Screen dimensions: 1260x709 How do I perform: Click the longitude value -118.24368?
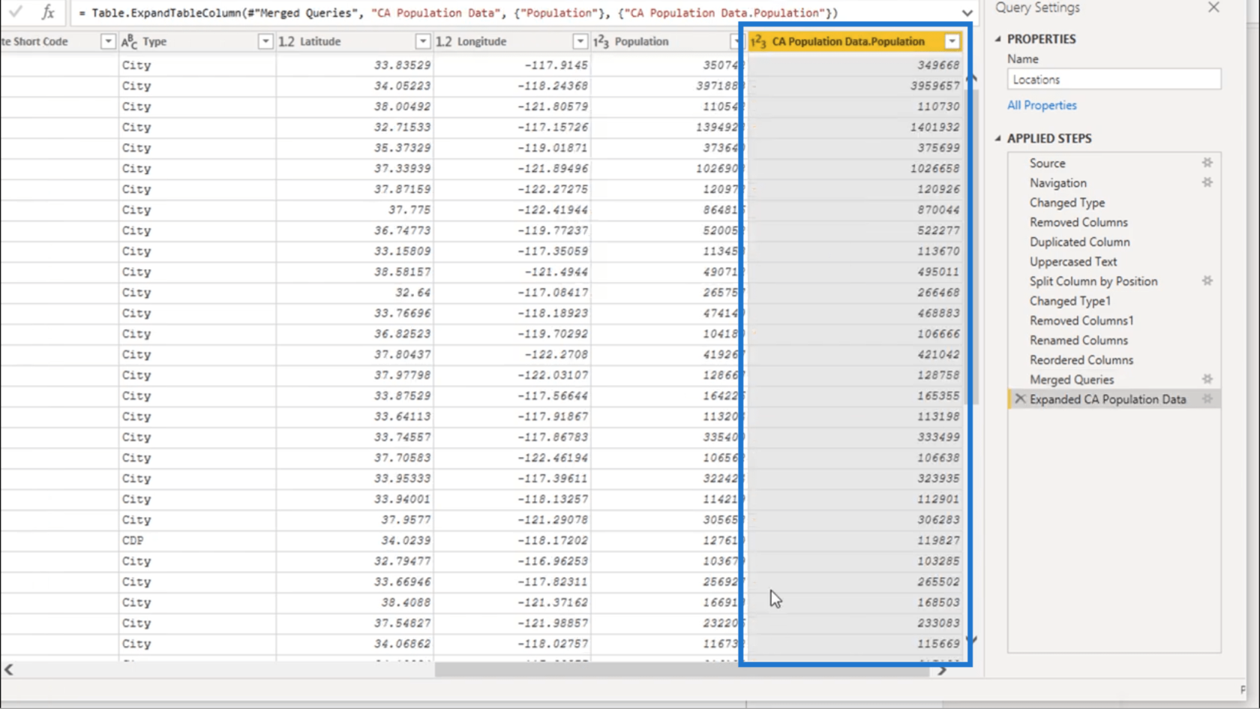553,86
